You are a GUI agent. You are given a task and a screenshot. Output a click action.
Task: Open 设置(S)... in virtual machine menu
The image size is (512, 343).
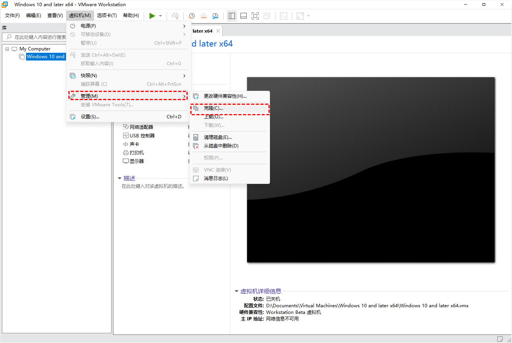pos(90,117)
